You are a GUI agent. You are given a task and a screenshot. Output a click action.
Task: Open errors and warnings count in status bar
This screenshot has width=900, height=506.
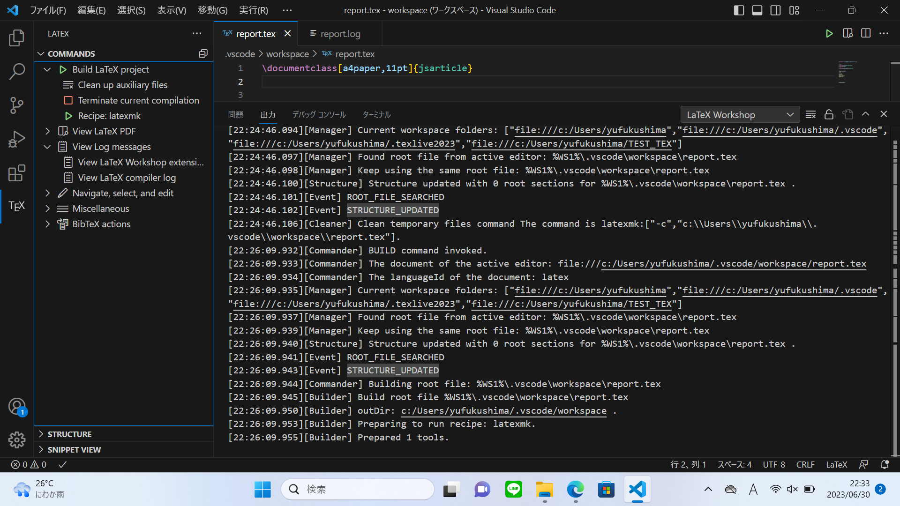29,465
